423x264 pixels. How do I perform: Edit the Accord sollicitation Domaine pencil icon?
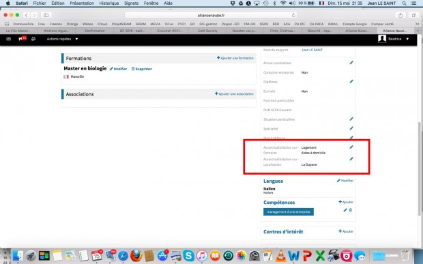tap(351, 147)
